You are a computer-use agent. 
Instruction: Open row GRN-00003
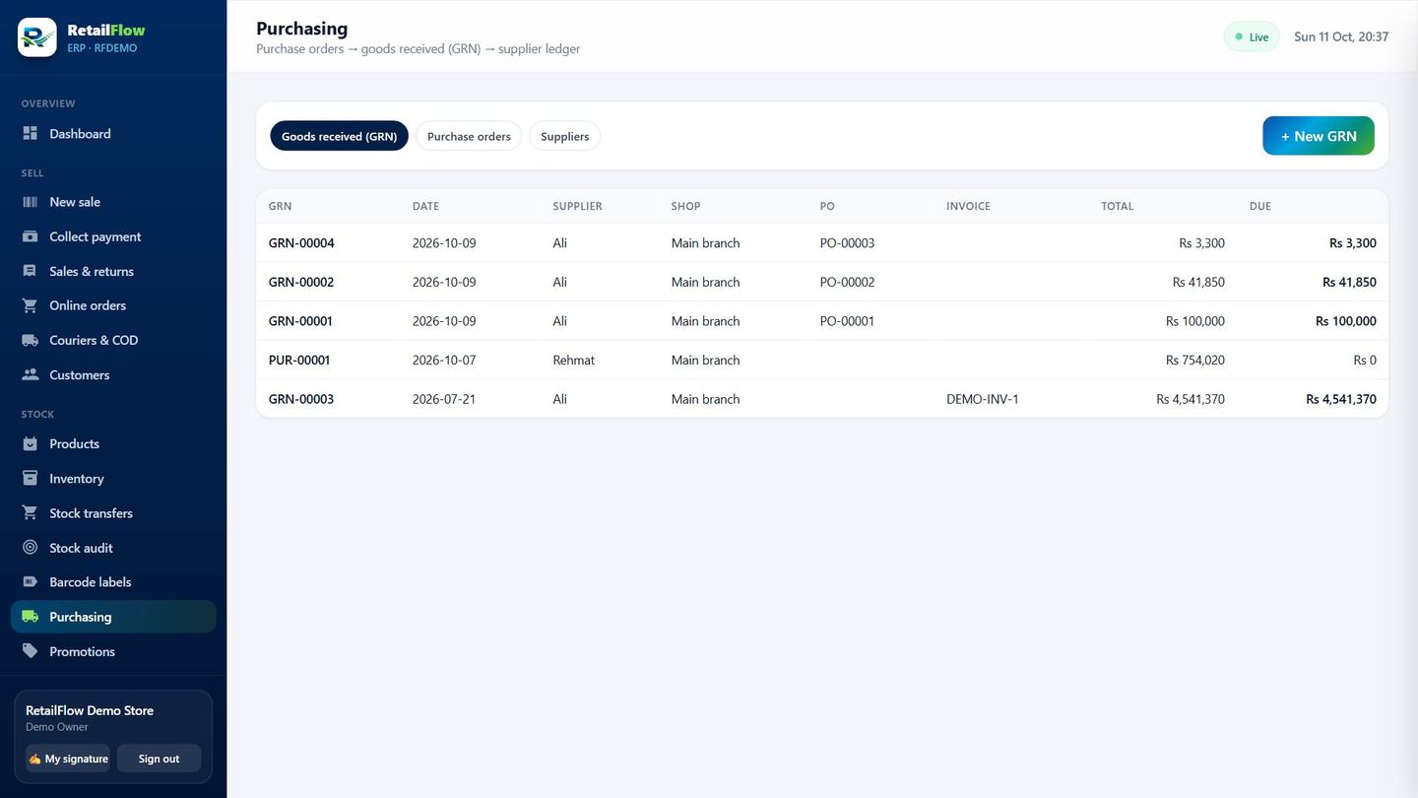tap(822, 399)
